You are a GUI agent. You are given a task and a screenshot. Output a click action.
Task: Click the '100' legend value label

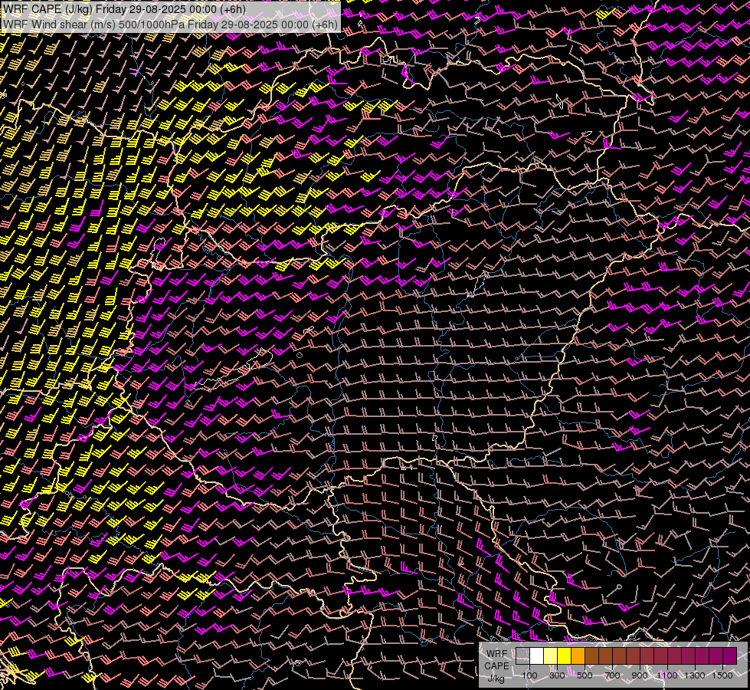click(x=529, y=675)
